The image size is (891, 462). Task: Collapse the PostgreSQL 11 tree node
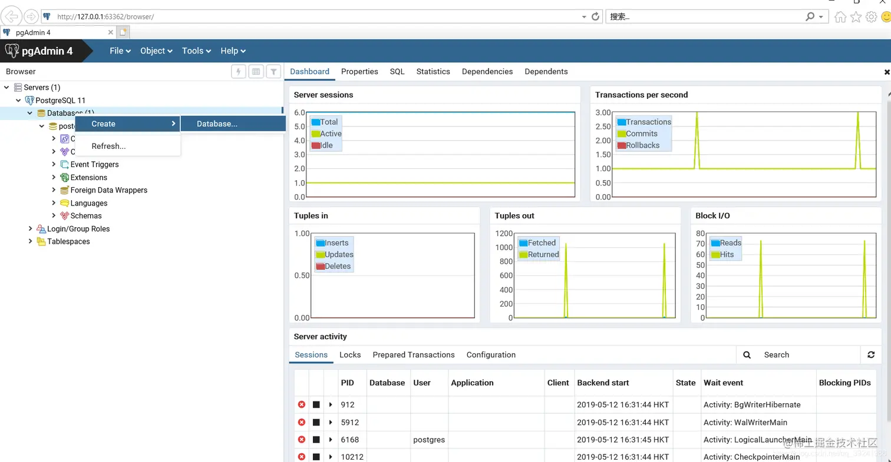18,101
